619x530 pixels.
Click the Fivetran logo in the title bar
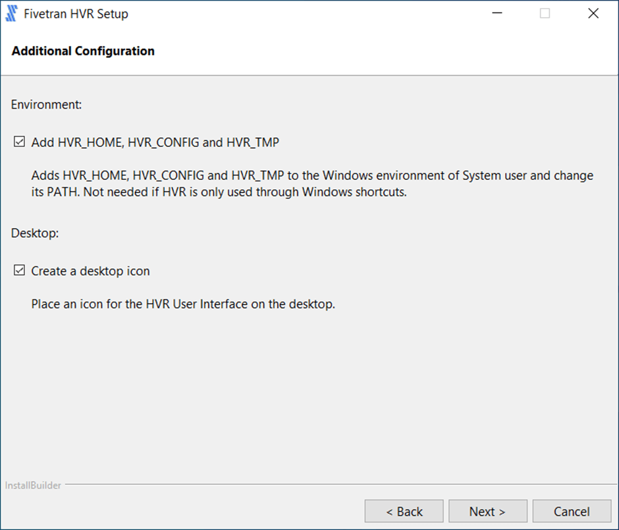pyautogui.click(x=11, y=13)
